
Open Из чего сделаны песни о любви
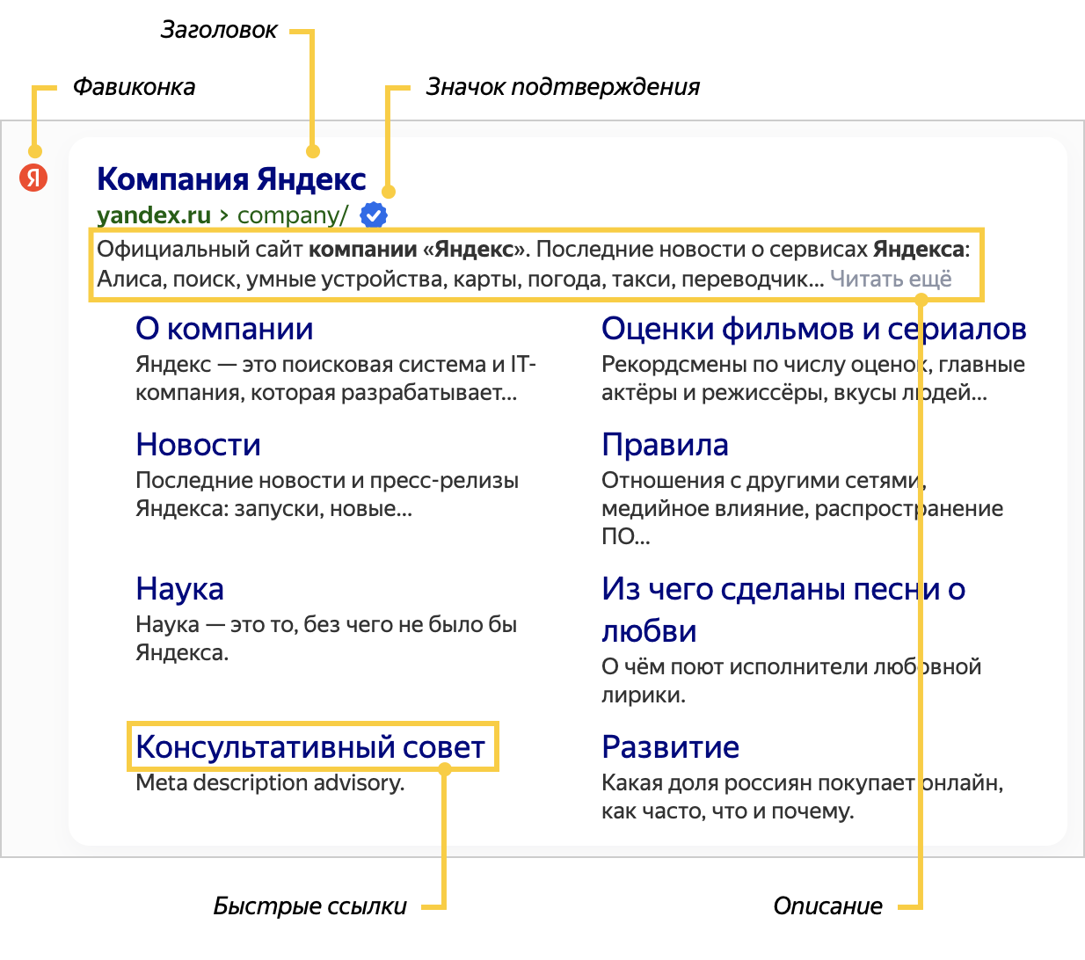(783, 590)
